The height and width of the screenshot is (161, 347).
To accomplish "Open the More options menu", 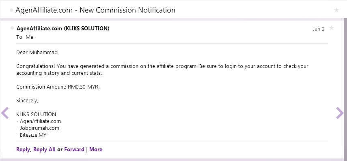I will tap(96, 150).
